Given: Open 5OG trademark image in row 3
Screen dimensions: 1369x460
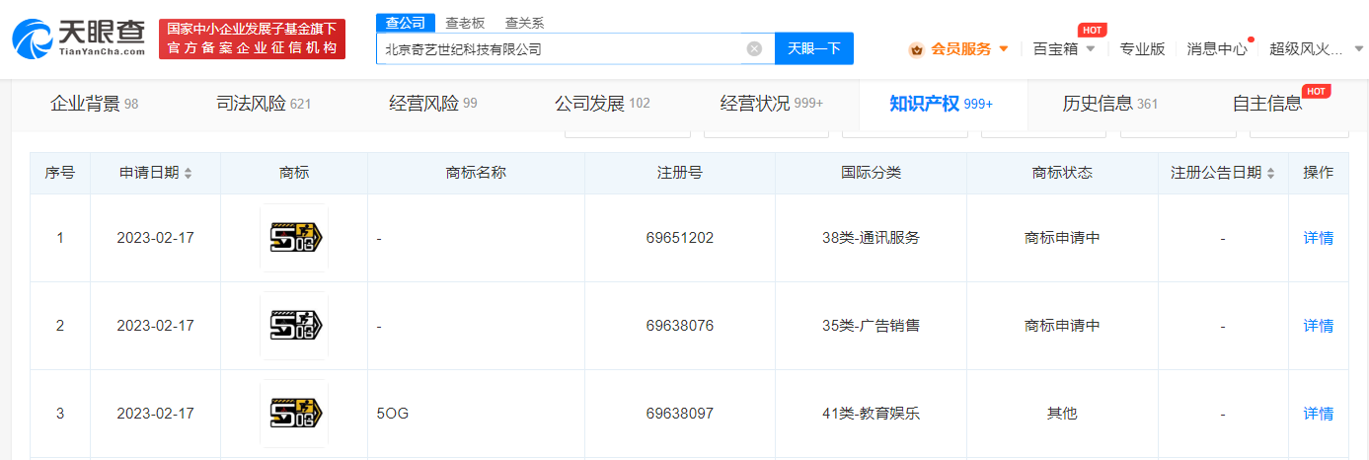Looking at the screenshot, I should 294,414.
